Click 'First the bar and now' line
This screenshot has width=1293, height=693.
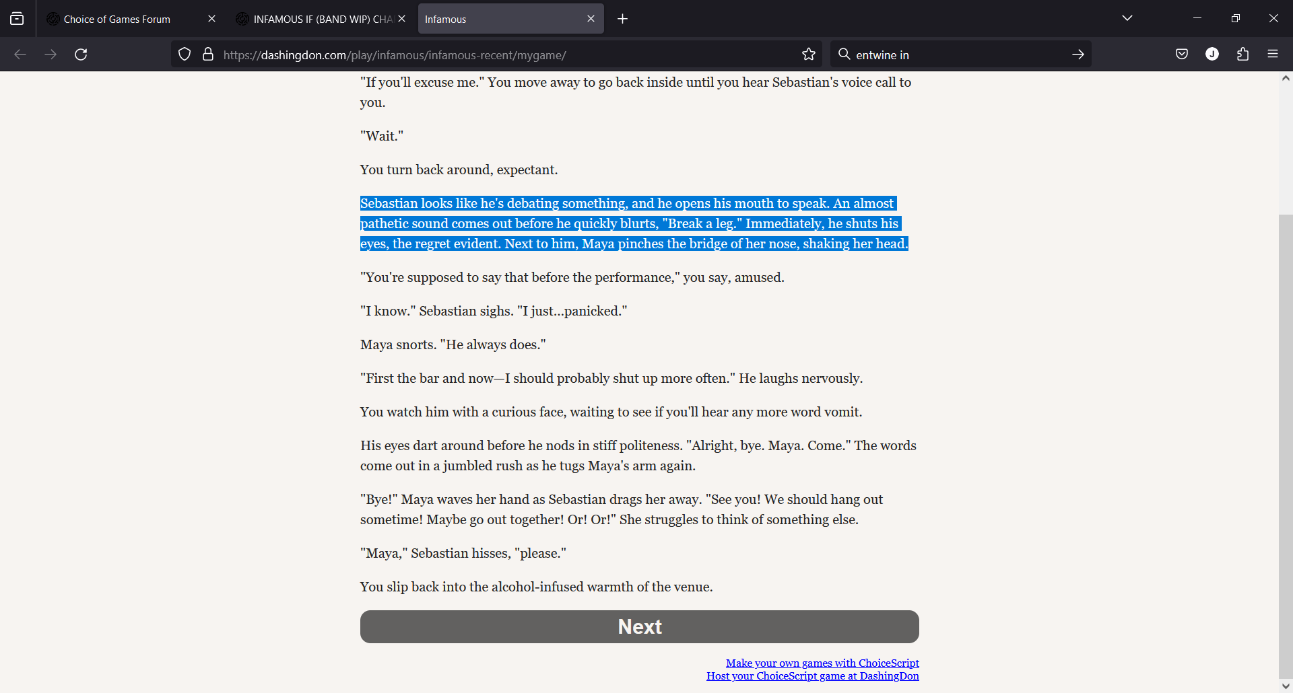(611, 378)
